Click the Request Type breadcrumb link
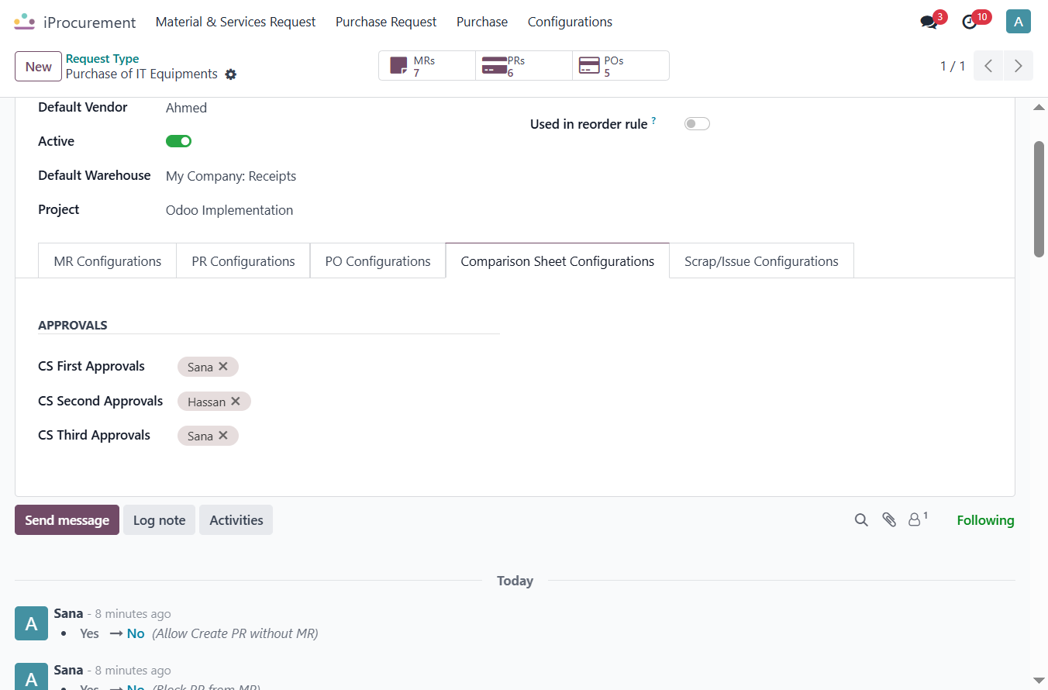This screenshot has width=1048, height=690. click(102, 58)
